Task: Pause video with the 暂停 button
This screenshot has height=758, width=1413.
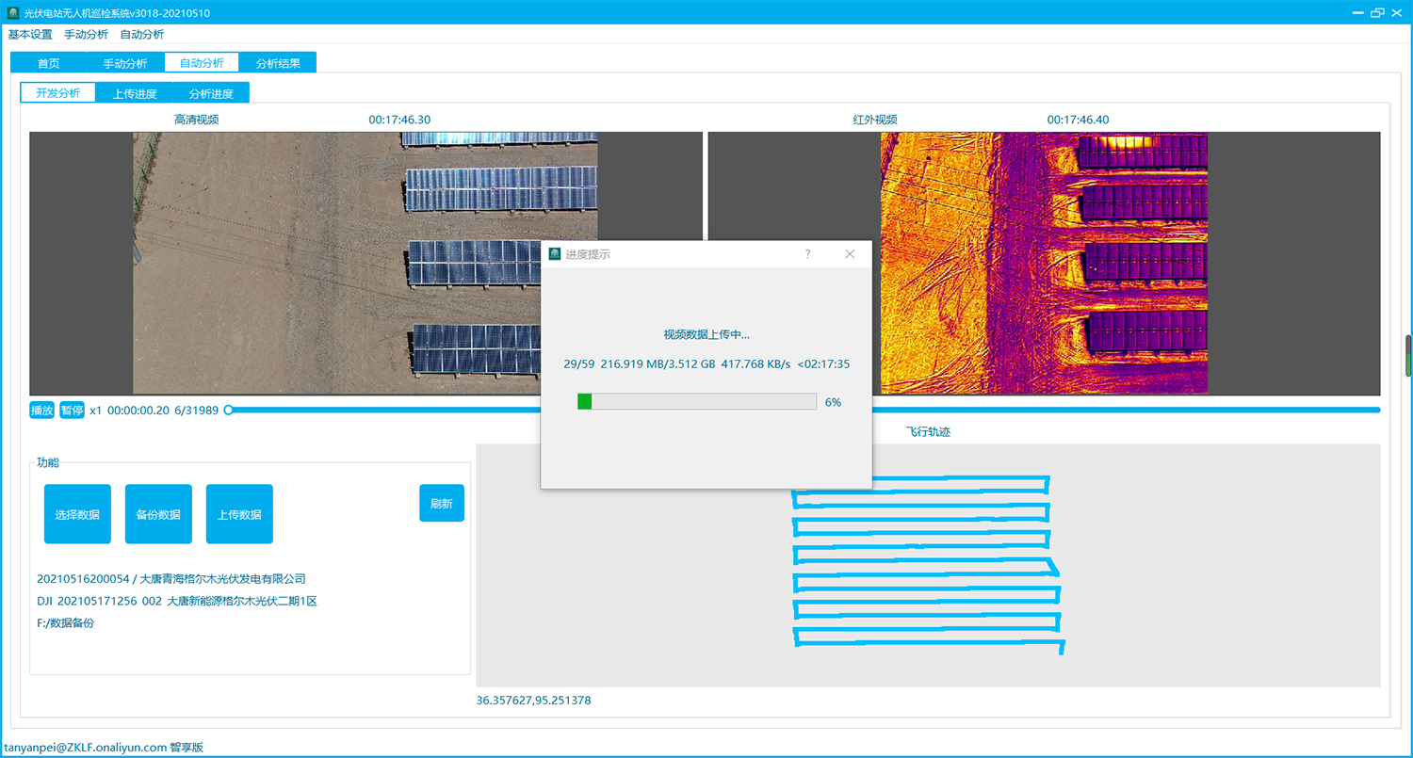Action: (x=72, y=411)
